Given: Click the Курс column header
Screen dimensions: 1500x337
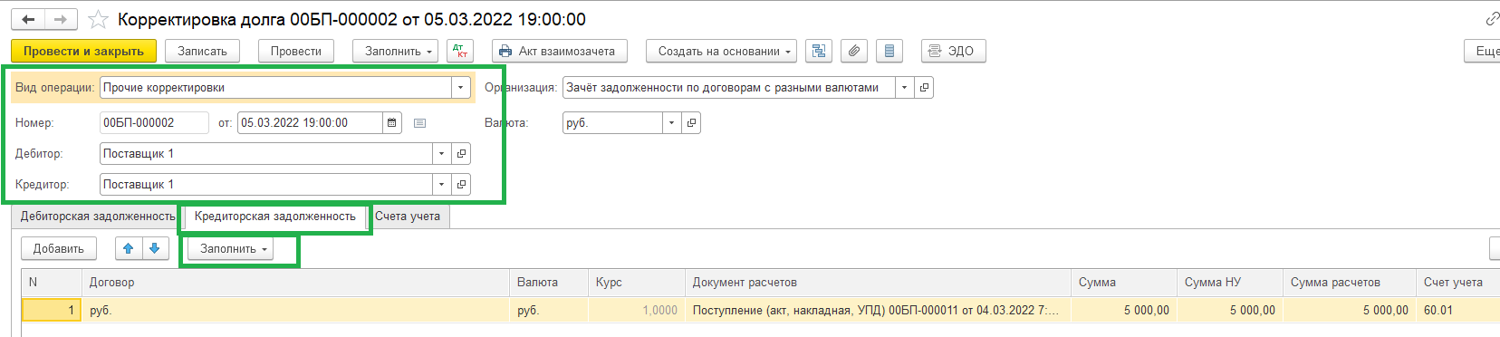Looking at the screenshot, I should [x=637, y=283].
